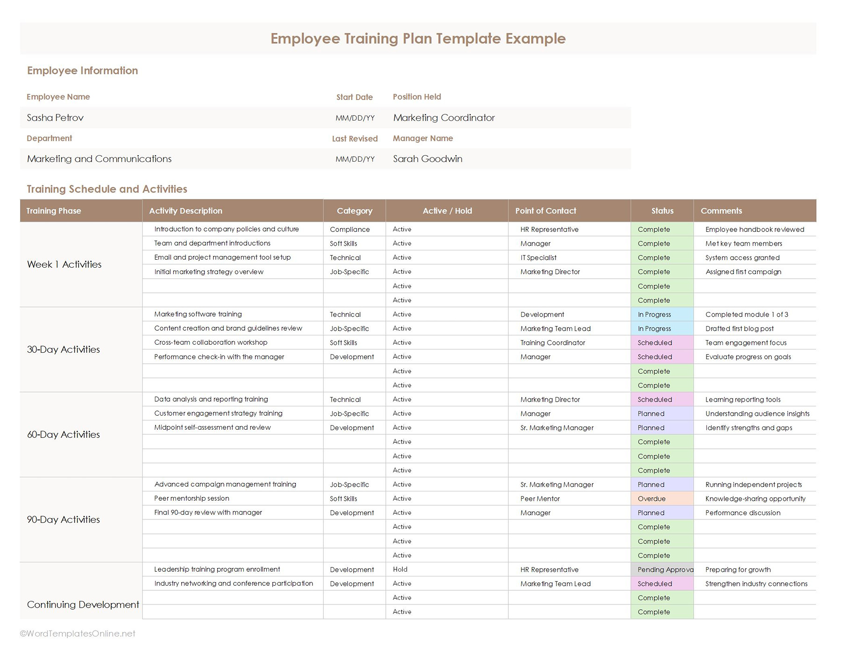The width and height of the screenshot is (841, 653).
Task: Click 'Completed module 1 of 3' comment
Action: coord(747,314)
